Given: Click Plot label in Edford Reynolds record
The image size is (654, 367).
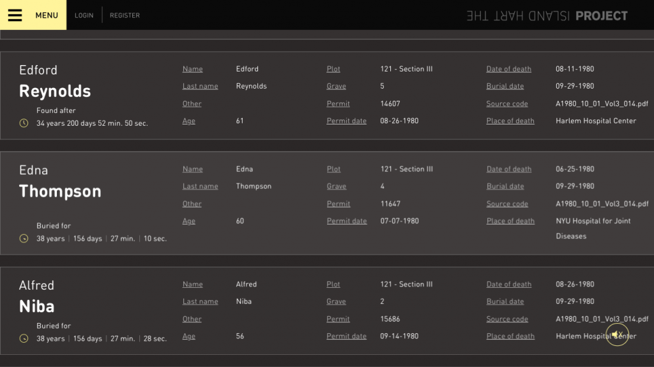Looking at the screenshot, I should [x=333, y=69].
